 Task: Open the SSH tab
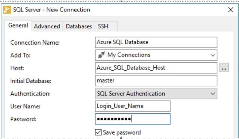pyautogui.click(x=106, y=26)
